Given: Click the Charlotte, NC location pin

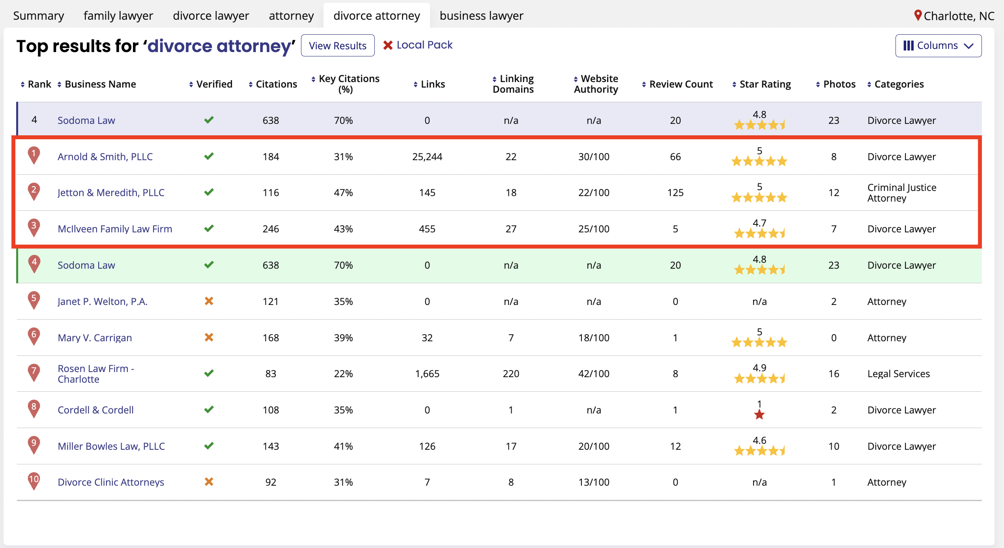Looking at the screenshot, I should 918,15.
